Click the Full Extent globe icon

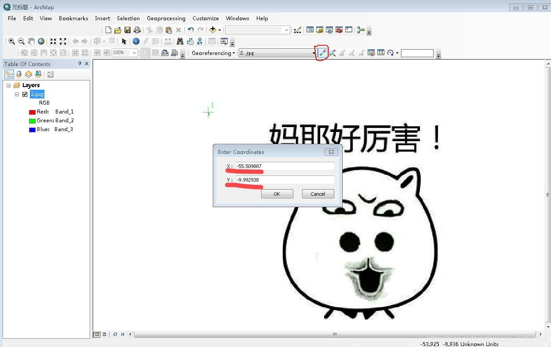tap(41, 41)
